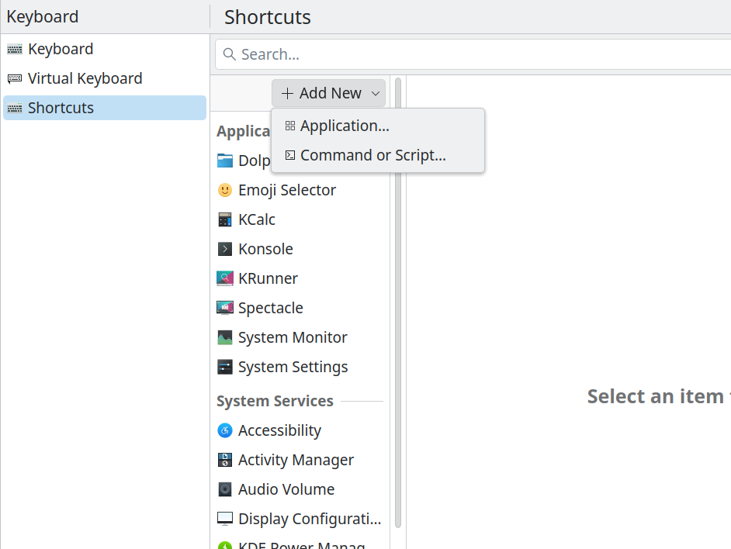Viewport: 731px width, 549px height.
Task: Select Konsole in the applications list
Action: pyautogui.click(x=300, y=249)
